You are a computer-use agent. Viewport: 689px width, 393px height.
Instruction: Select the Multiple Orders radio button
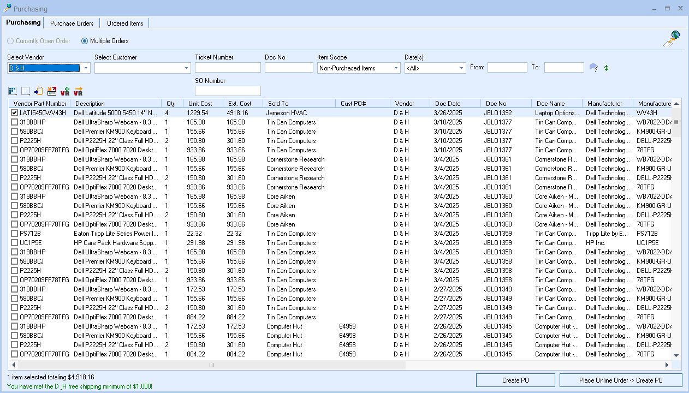(x=85, y=41)
